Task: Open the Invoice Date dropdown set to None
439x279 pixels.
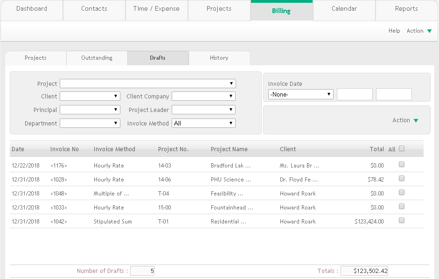Action: (x=300, y=94)
